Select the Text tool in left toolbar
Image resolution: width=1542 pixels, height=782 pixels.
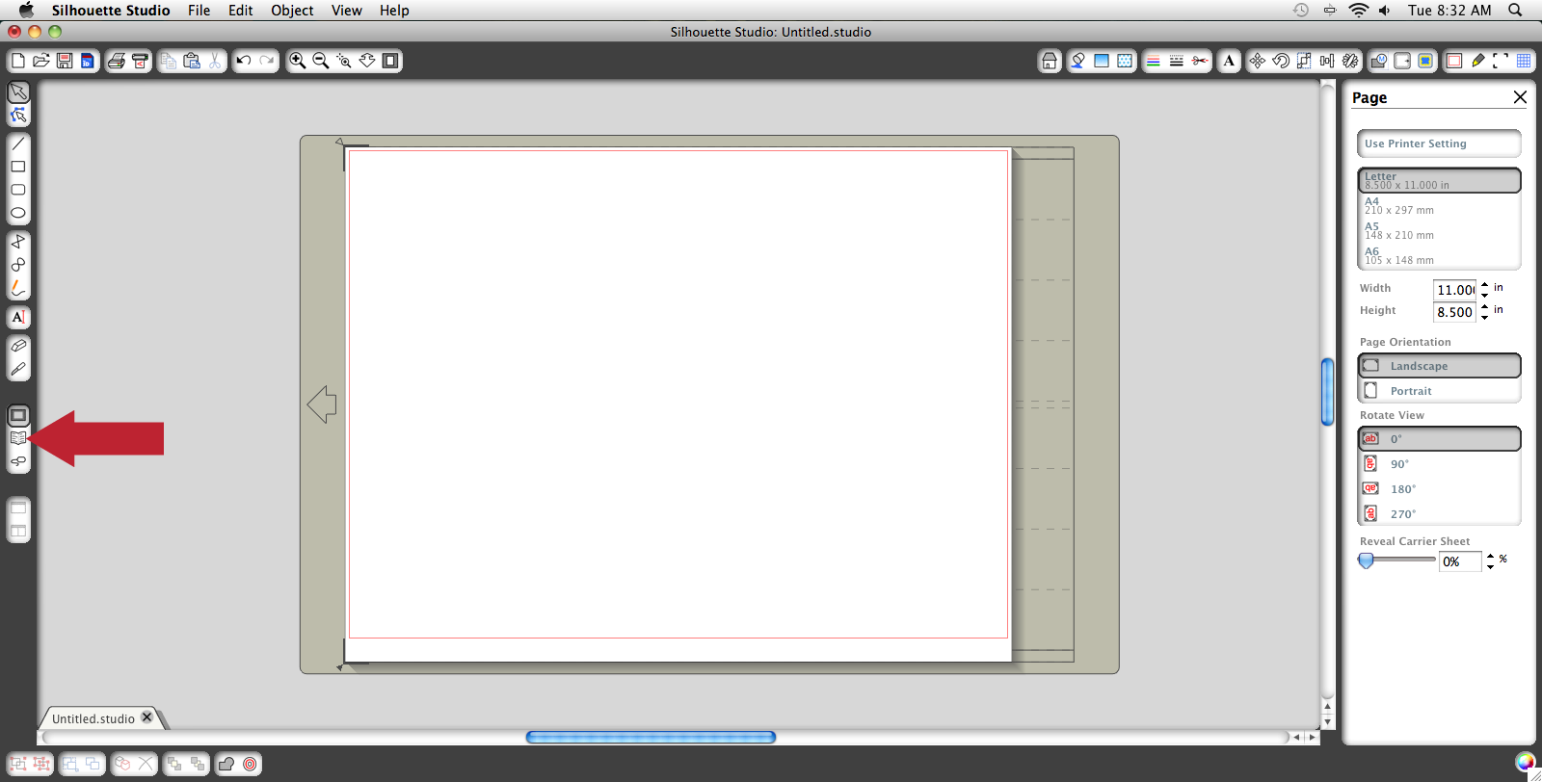point(18,317)
